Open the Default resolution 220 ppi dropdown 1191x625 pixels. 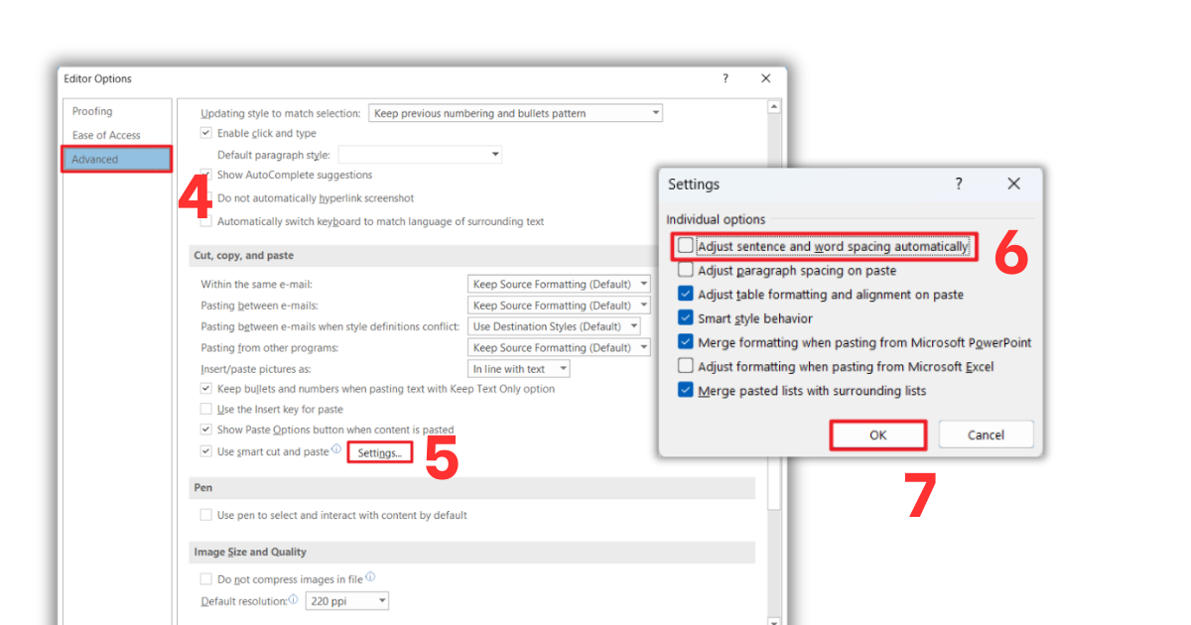[x=346, y=601]
